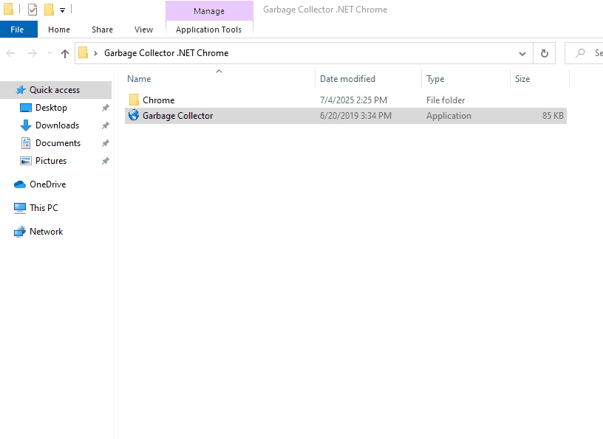Click the Pictures image icon
The image size is (603, 439).
tap(26, 161)
